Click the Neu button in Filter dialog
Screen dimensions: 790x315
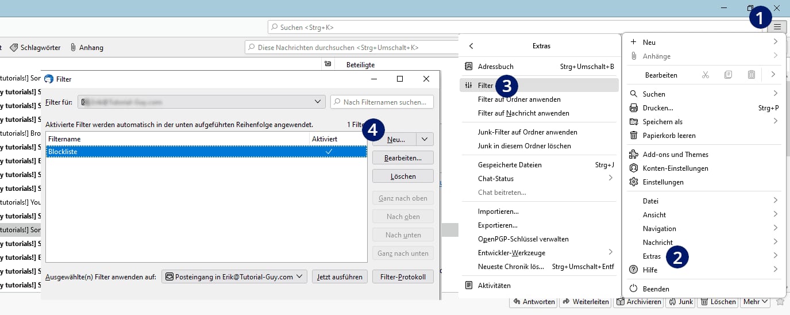pos(395,139)
